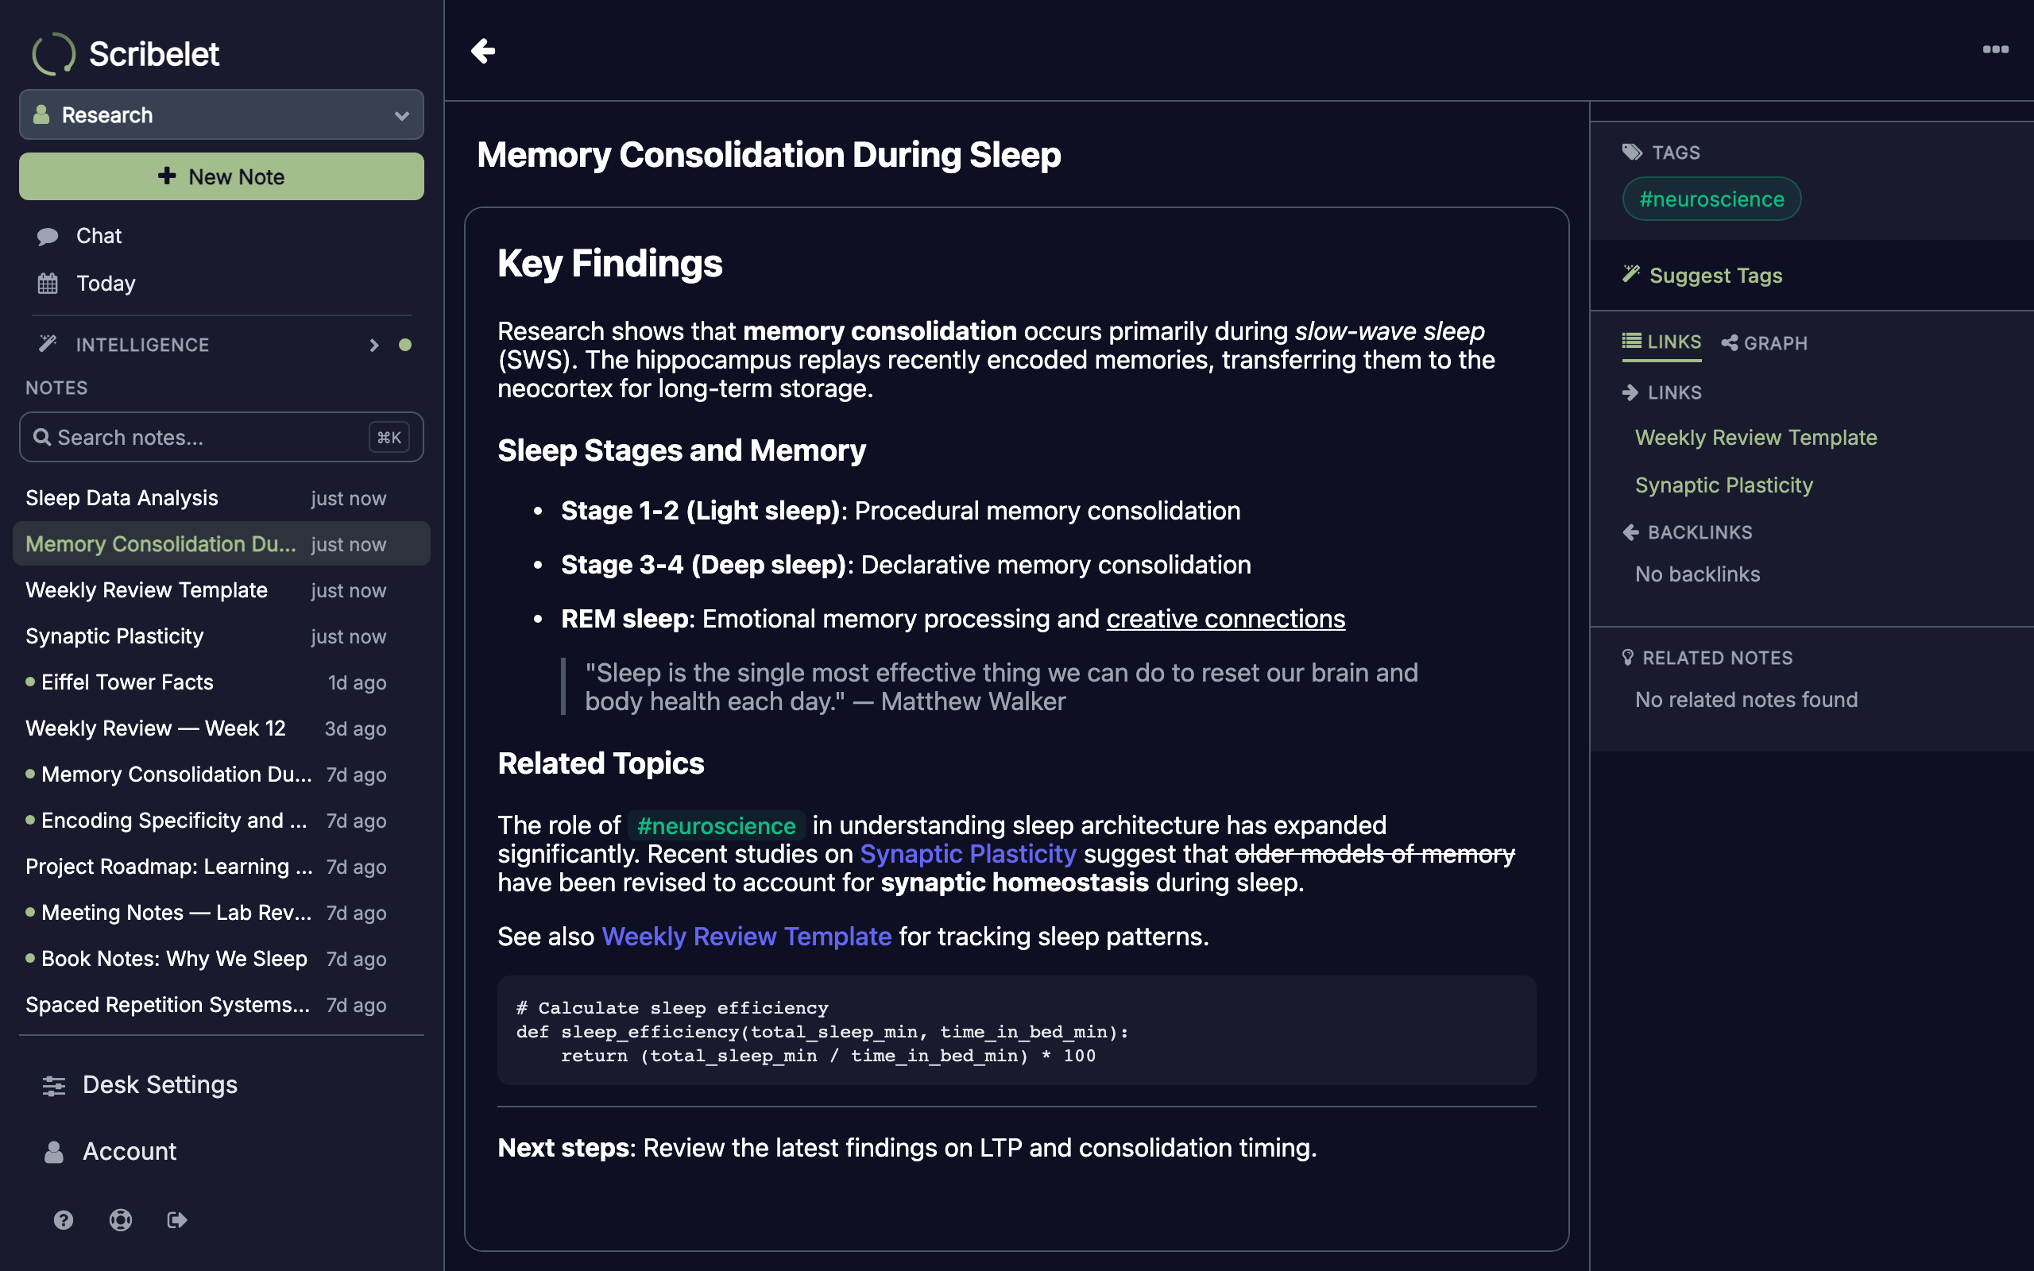Follow Weekly Review Template link in note body

point(746,937)
